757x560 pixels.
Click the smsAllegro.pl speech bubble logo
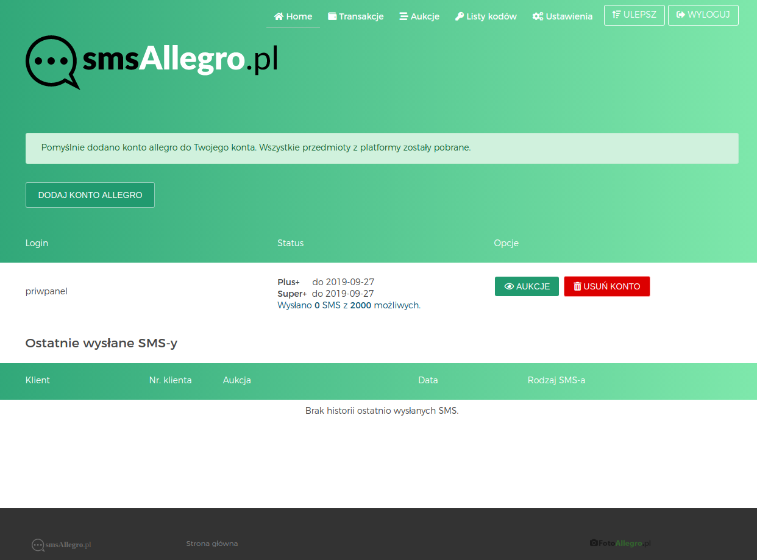(151, 62)
